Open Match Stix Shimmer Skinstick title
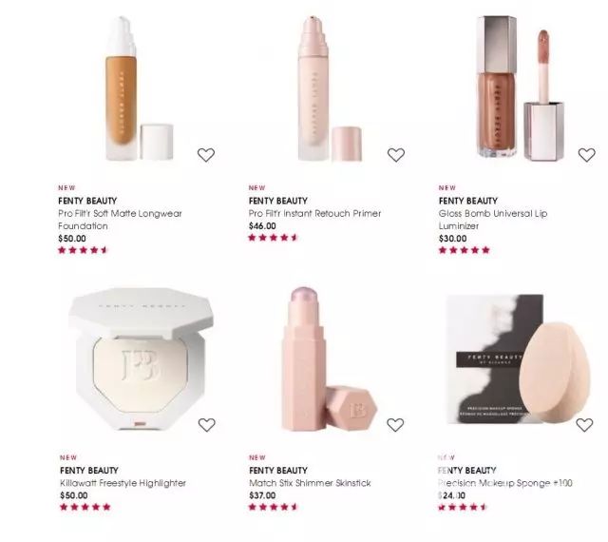The width and height of the screenshot is (608, 542). pos(310,483)
